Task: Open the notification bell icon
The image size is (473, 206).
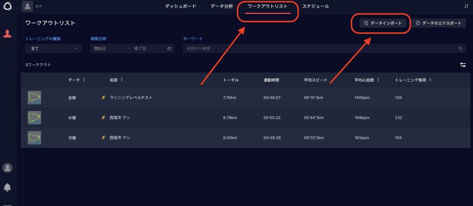Action: 7,187
